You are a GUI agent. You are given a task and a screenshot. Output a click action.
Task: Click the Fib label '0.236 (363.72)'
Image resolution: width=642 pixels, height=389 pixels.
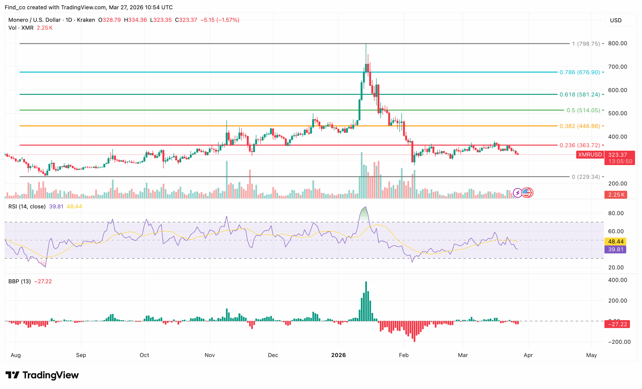580,145
